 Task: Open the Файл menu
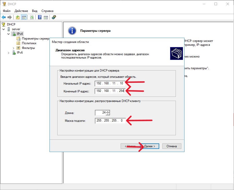click(7, 11)
